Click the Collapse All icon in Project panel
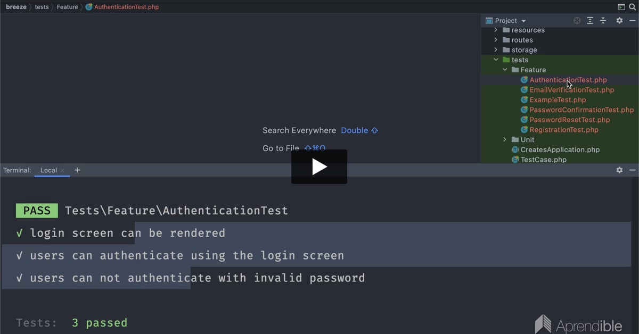The image size is (639, 334). [x=603, y=20]
